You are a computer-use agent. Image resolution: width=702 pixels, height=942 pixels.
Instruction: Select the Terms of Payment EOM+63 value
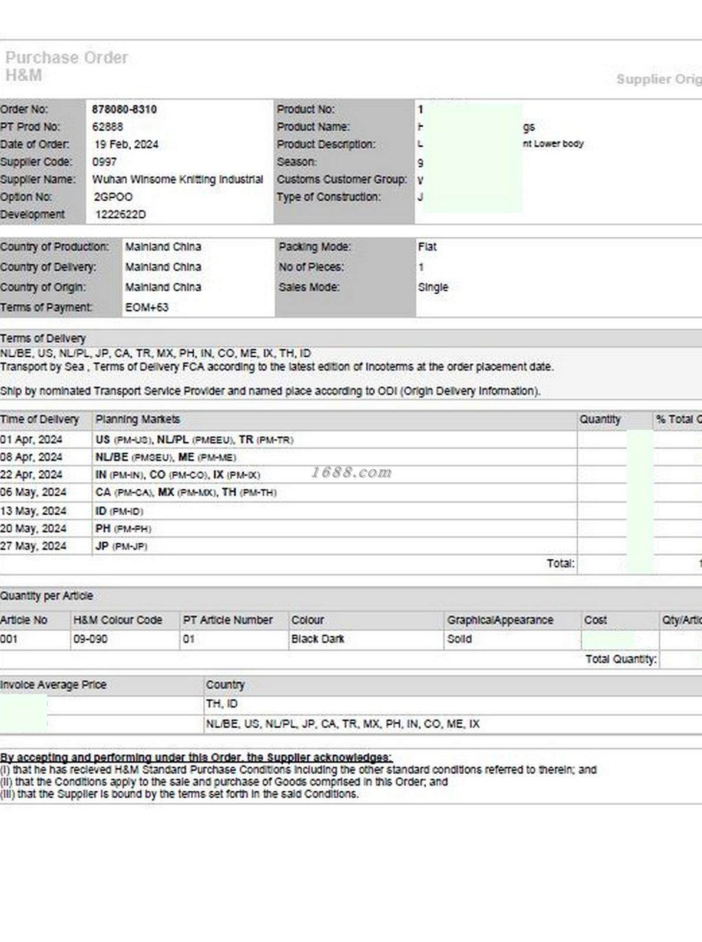click(147, 307)
